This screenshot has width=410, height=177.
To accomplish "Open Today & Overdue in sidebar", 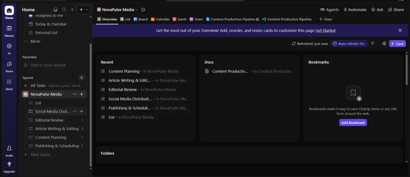I will 51,24.
